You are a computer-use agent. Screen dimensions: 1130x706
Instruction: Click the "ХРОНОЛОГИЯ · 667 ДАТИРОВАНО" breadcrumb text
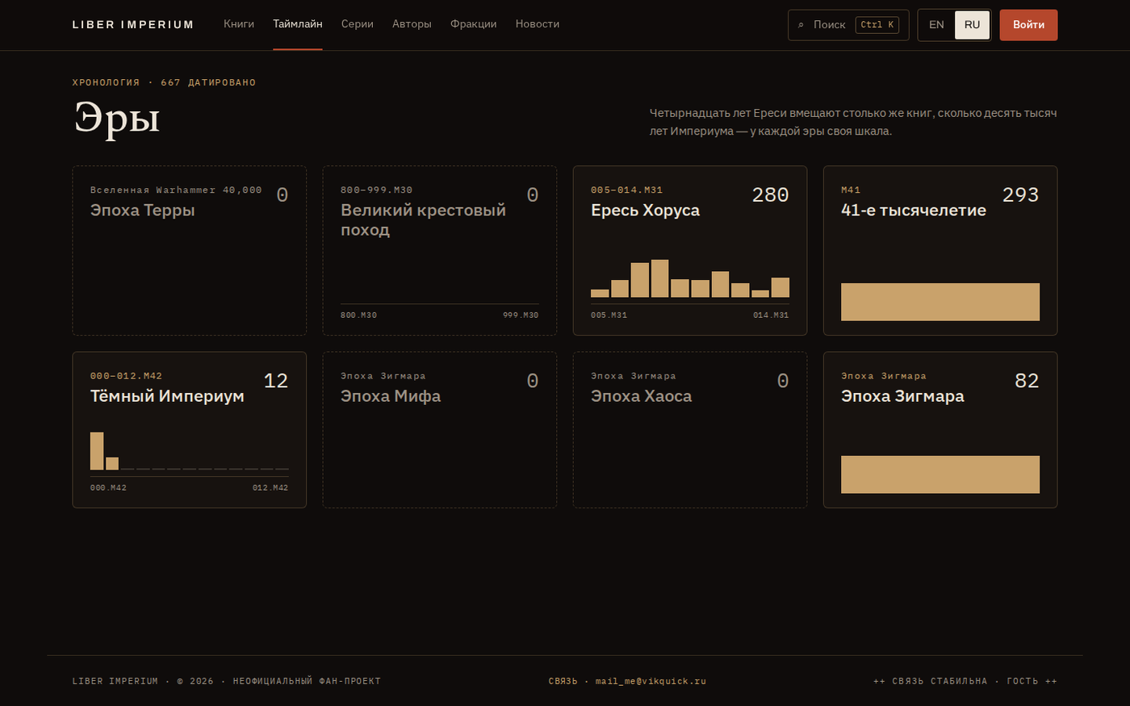(164, 82)
